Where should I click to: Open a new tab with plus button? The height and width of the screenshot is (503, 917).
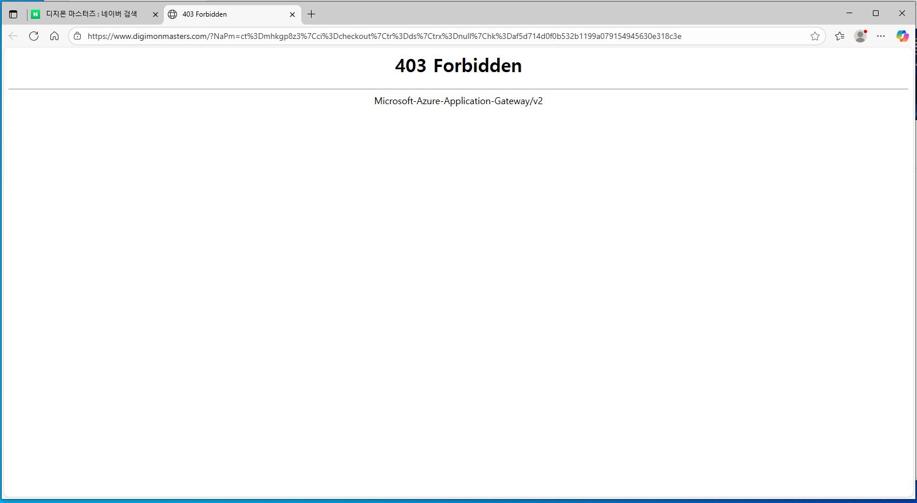[311, 14]
